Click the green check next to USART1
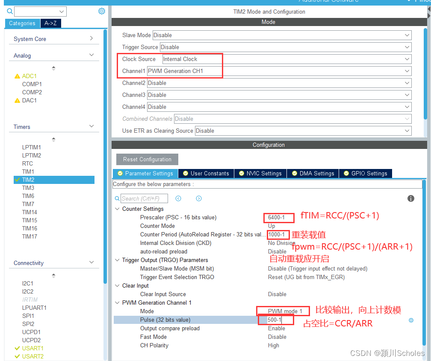The image size is (431, 361). [17, 348]
